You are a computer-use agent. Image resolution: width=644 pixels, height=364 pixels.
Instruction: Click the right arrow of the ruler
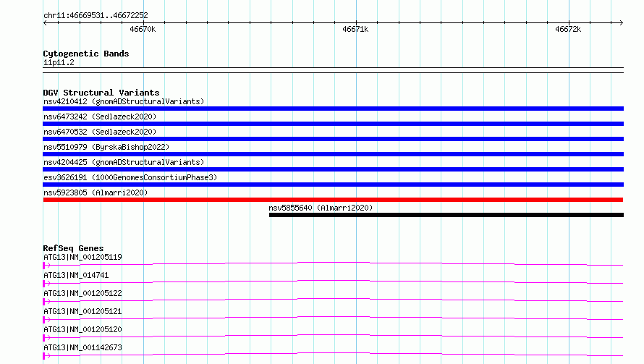tap(621, 22)
